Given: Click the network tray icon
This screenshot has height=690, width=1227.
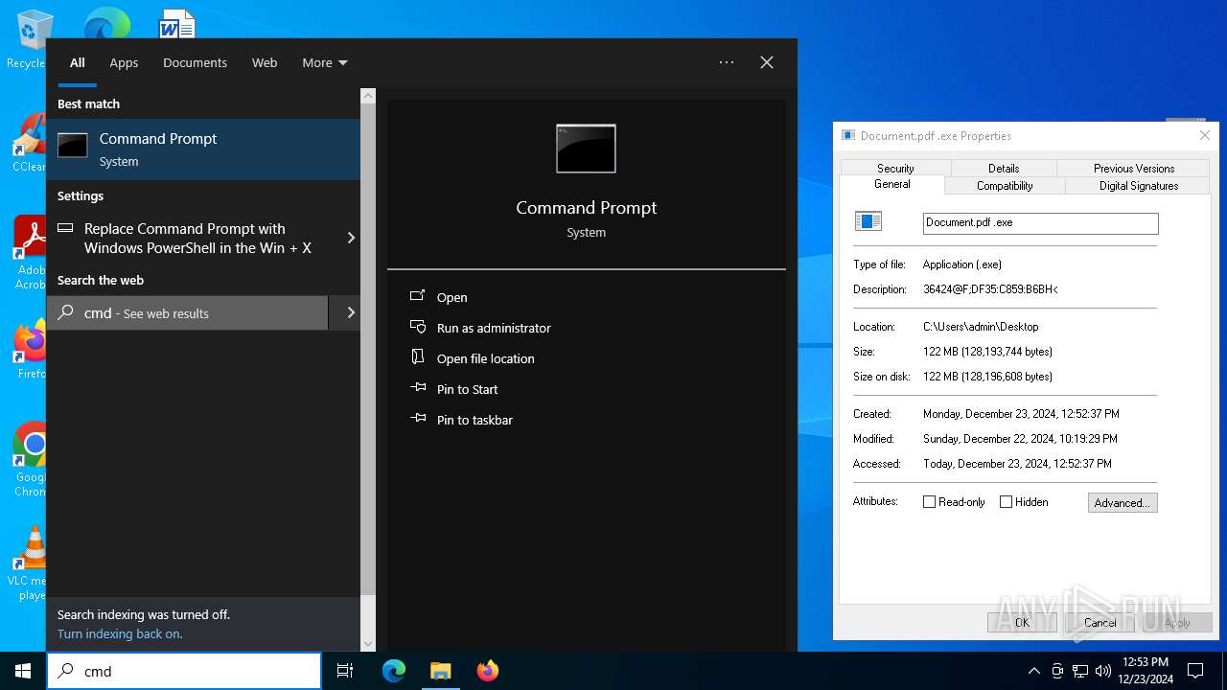Looking at the screenshot, I should [x=1080, y=671].
